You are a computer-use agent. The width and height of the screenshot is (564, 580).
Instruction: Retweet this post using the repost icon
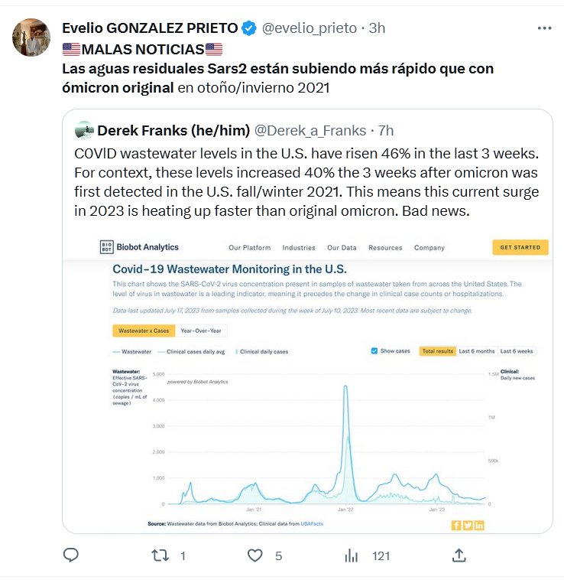tap(160, 556)
